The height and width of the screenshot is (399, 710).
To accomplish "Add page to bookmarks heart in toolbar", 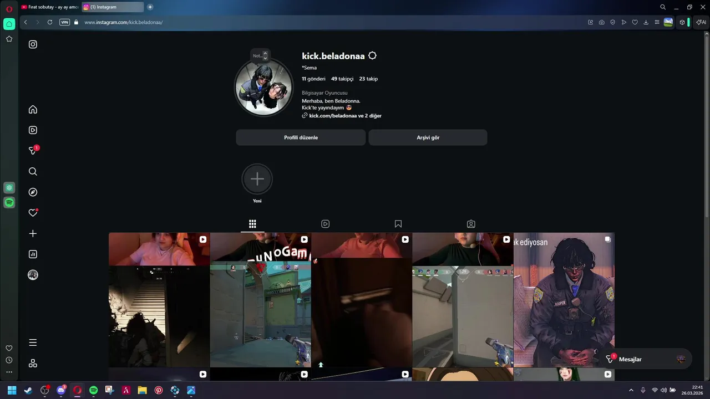I will (635, 22).
